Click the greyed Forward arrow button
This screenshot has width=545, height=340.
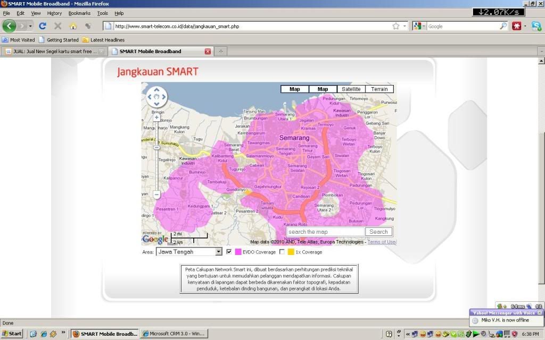22,26
